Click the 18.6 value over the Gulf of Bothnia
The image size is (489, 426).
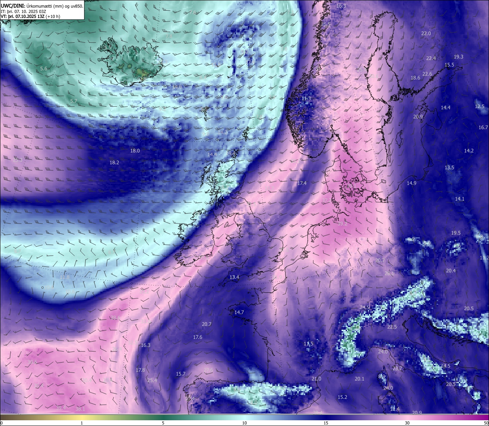(415, 78)
